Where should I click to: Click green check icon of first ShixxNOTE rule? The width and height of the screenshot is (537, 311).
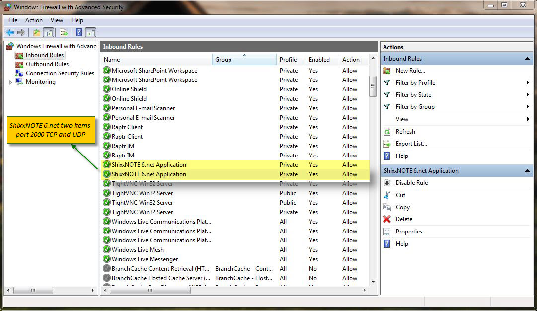107,165
